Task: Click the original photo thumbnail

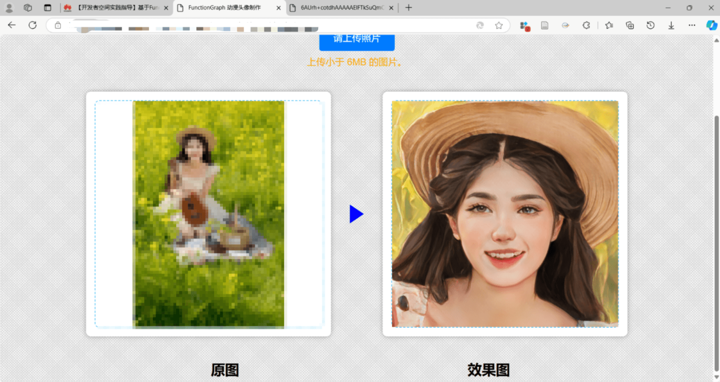Action: pyautogui.click(x=209, y=214)
